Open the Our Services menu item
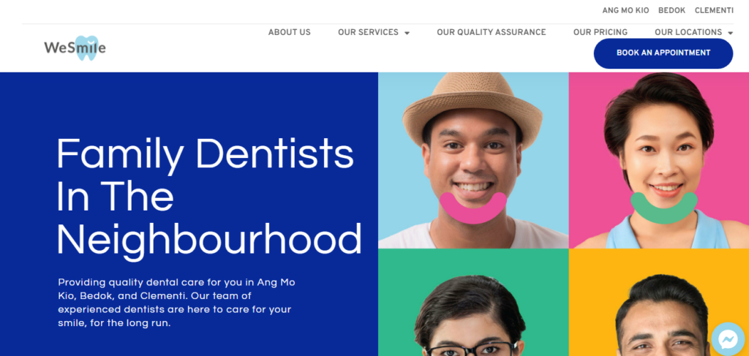Screen dimensions: 749x356 pyautogui.click(x=369, y=32)
